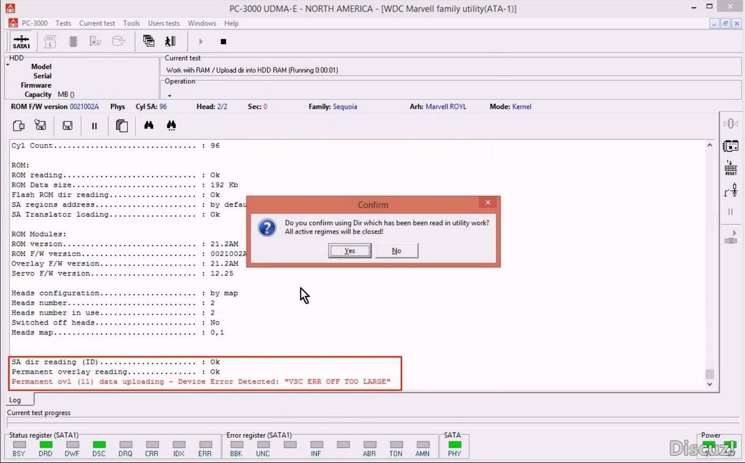Click the 'Servo F/W version' log line
This screenshot has height=463, width=745.
click(122, 274)
